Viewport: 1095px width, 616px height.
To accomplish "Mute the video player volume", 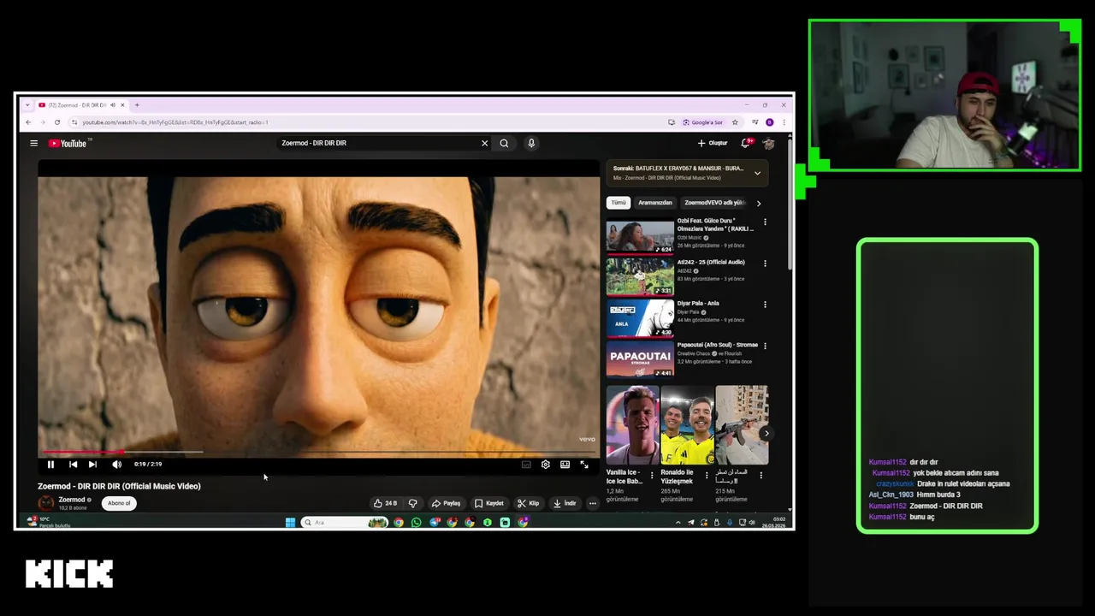I will 116,465.
